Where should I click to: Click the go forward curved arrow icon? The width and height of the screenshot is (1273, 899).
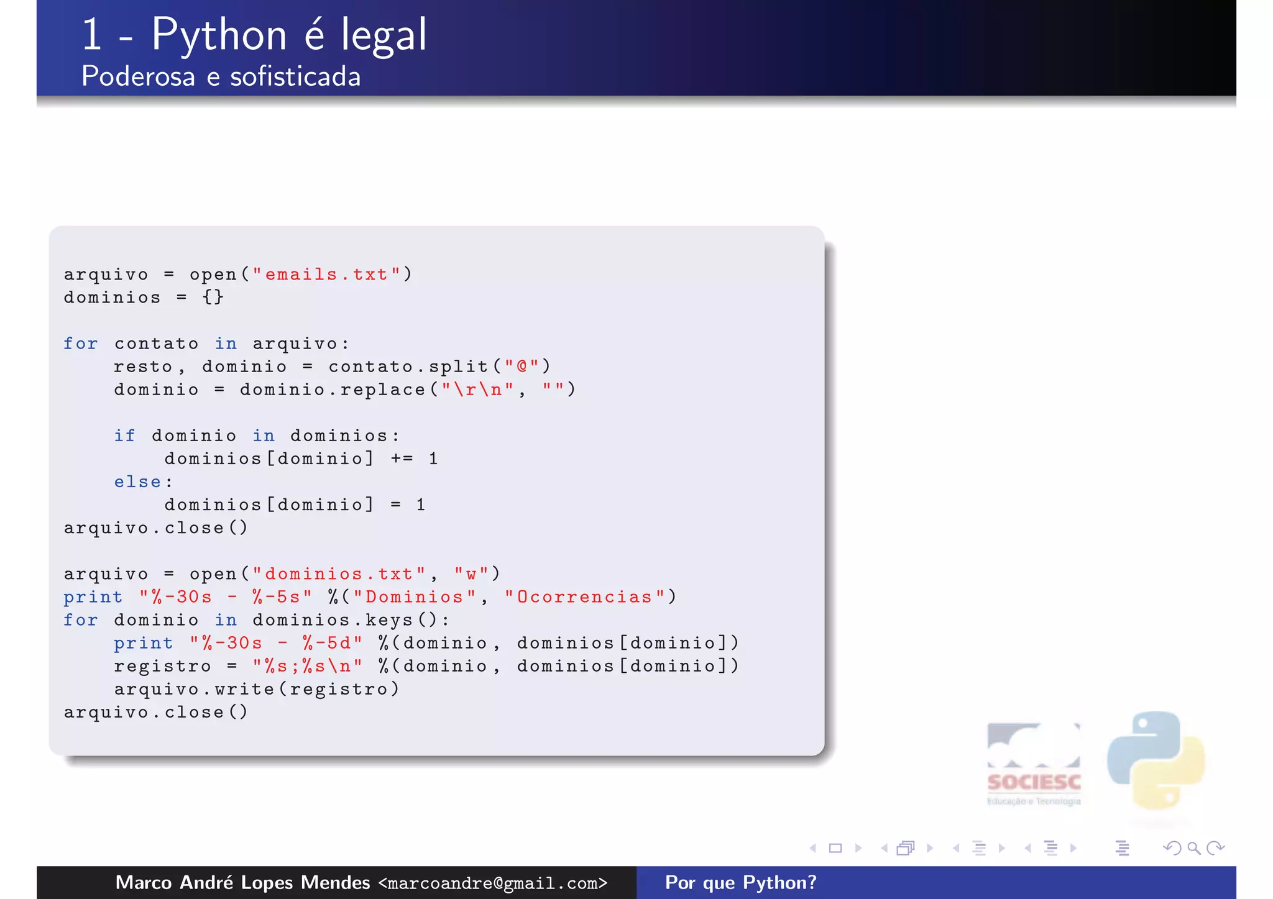(x=1215, y=848)
